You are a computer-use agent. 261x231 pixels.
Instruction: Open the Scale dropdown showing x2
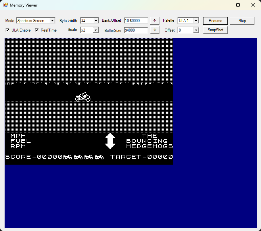coord(89,30)
